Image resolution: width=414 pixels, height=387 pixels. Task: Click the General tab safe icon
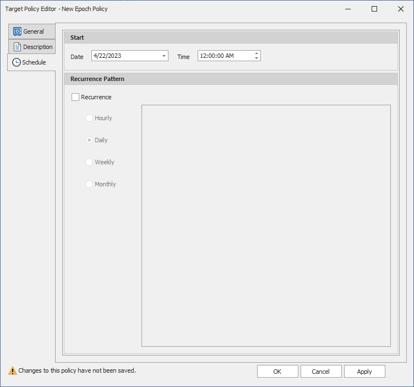17,31
